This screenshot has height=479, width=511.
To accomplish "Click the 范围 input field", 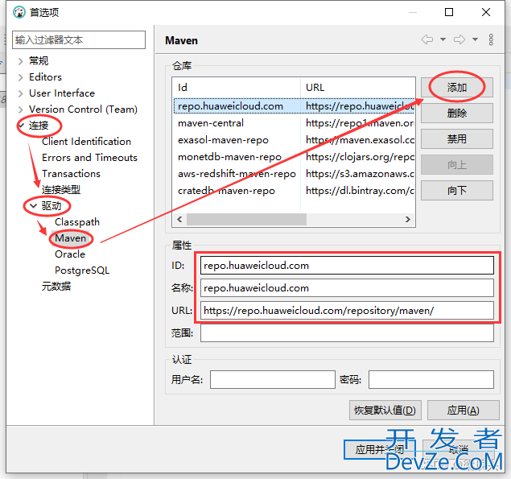I will coord(347,333).
